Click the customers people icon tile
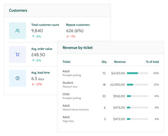 click(17, 31)
